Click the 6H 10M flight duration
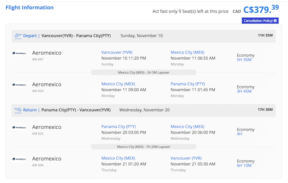Image resolution: width=288 pixels, height=183 pixels. pyautogui.click(x=244, y=165)
